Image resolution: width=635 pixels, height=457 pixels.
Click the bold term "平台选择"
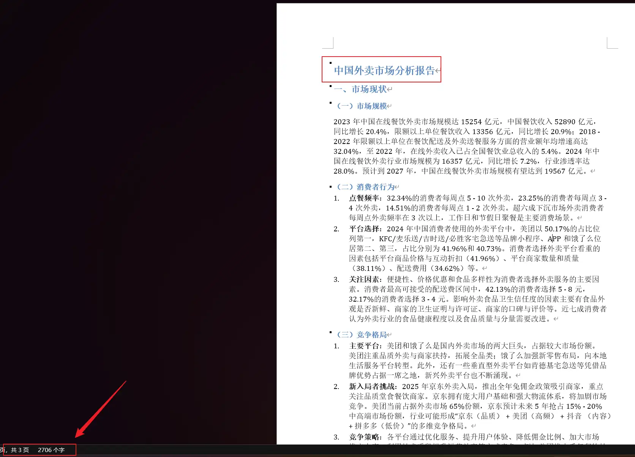[x=364, y=229]
